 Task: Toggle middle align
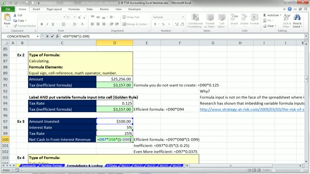98,17
